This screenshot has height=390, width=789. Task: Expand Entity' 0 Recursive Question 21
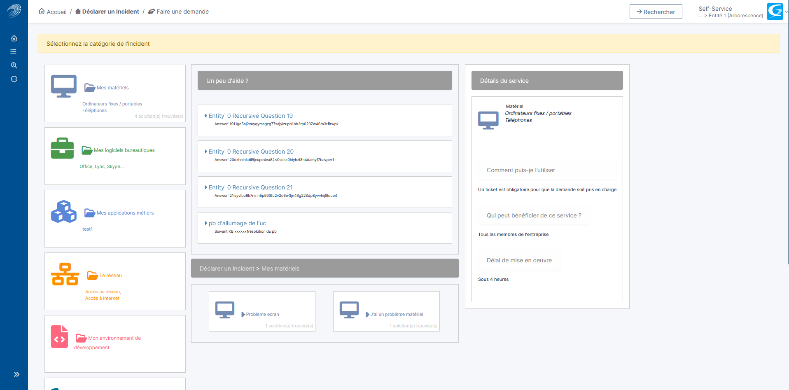tap(250, 187)
